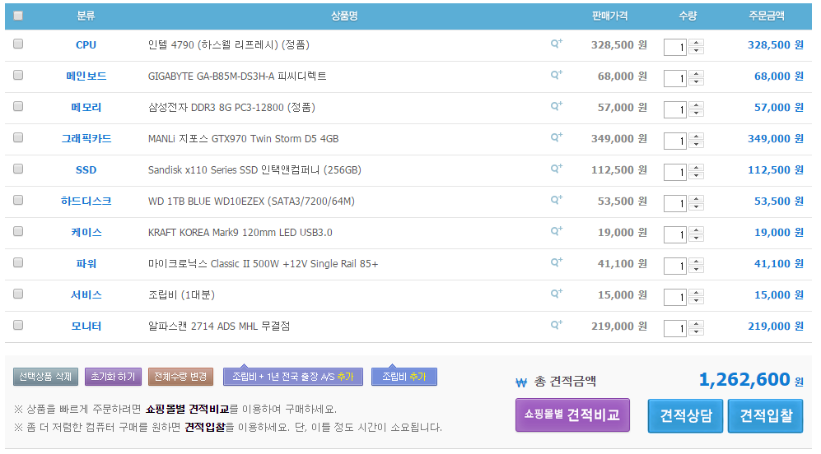
Task: Decrease the 그래픽카드 quantity with the down arrow
Action: pyautogui.click(x=696, y=145)
